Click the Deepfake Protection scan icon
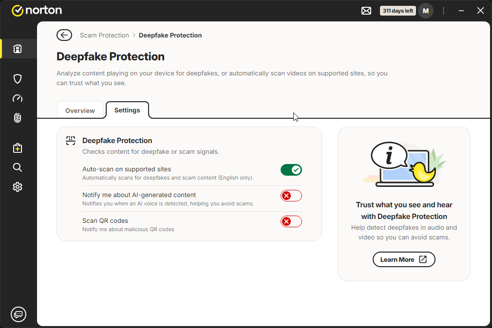The height and width of the screenshot is (328, 492). coord(71,141)
